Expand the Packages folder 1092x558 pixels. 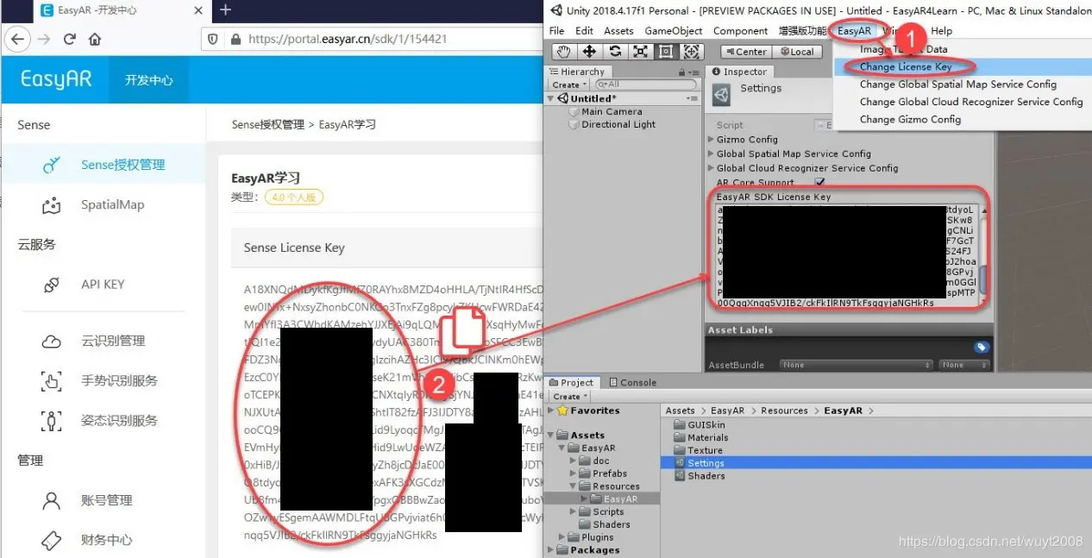tap(551, 550)
